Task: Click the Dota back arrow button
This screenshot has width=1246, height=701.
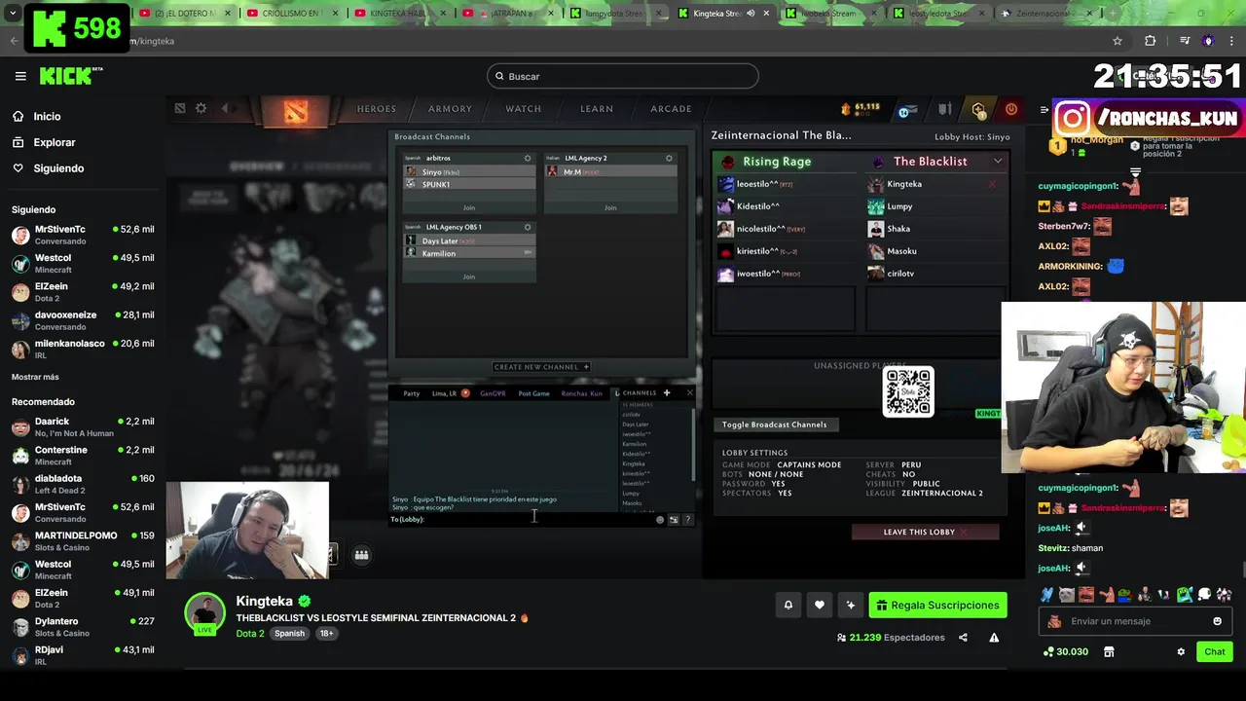Action: pos(226,108)
